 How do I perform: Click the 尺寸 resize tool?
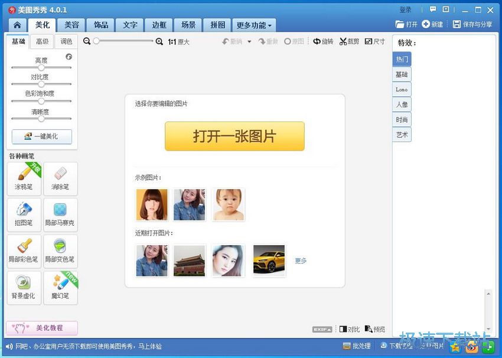[374, 41]
